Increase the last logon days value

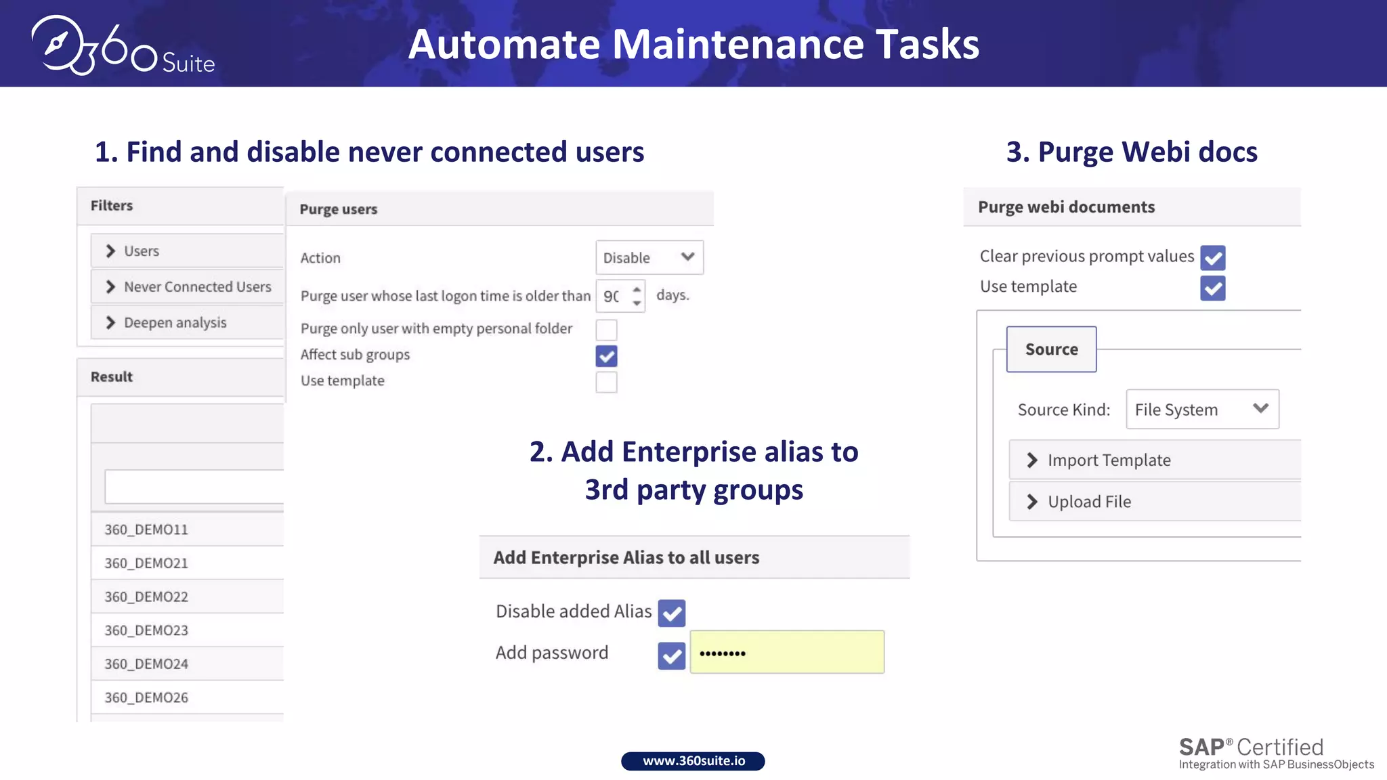click(x=637, y=290)
